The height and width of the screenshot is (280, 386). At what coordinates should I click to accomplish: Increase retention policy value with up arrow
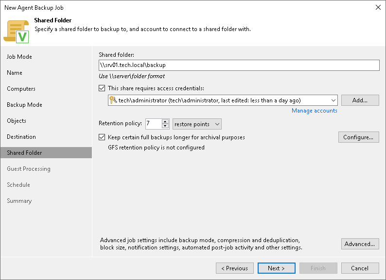click(x=165, y=121)
